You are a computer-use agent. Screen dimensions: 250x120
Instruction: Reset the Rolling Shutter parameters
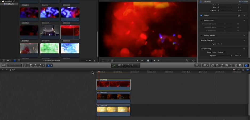tap(244, 35)
